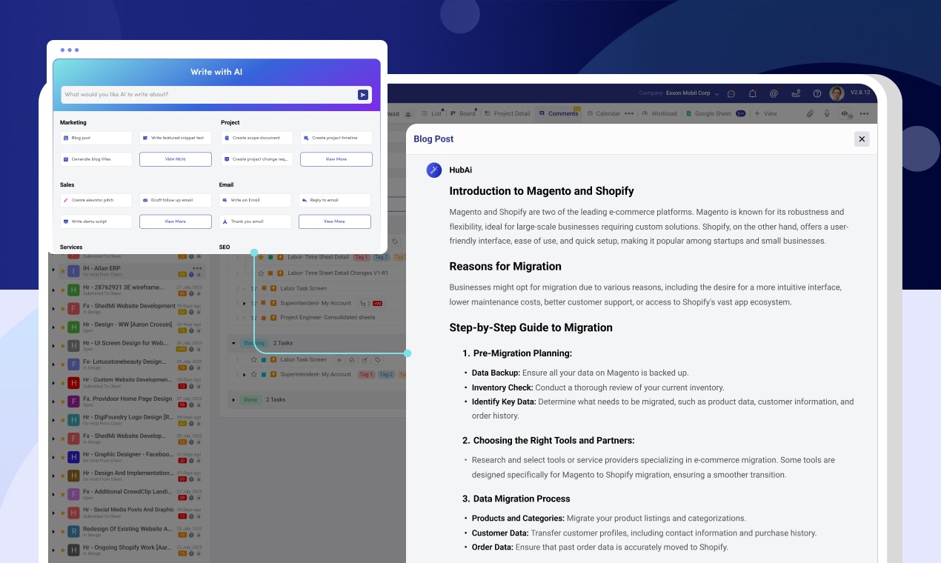Viewport: 941px width, 563px height.
Task: Switch to the Board view tab
Action: pyautogui.click(x=463, y=113)
